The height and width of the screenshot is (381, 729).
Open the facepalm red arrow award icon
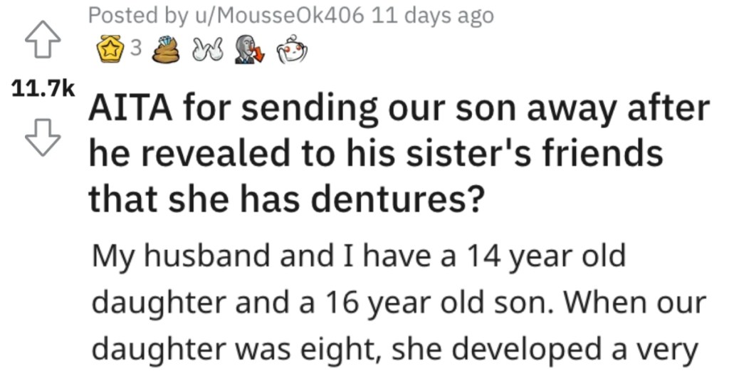[x=250, y=49]
